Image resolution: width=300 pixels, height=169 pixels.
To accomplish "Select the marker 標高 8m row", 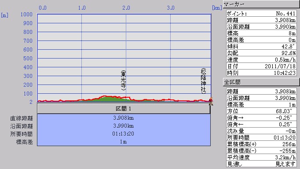I will point(261,33).
